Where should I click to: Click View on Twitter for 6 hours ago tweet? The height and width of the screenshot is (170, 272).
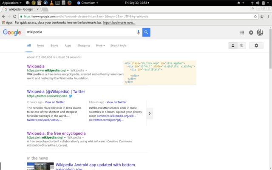click(116, 102)
